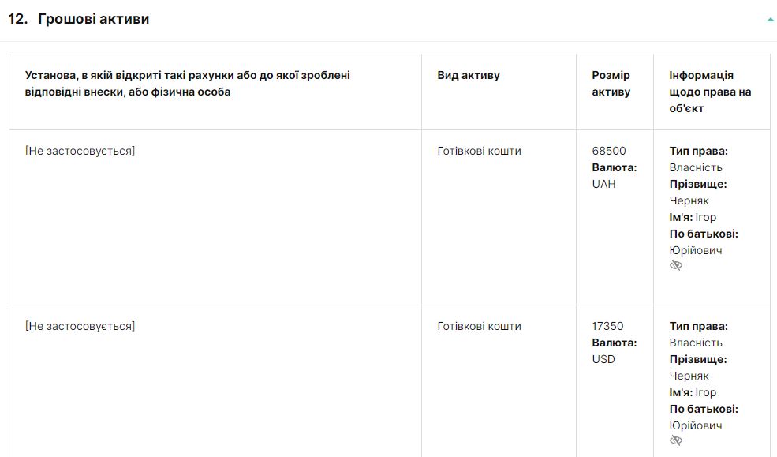Select "[Не застосовується]" in the UAH row

(80, 151)
